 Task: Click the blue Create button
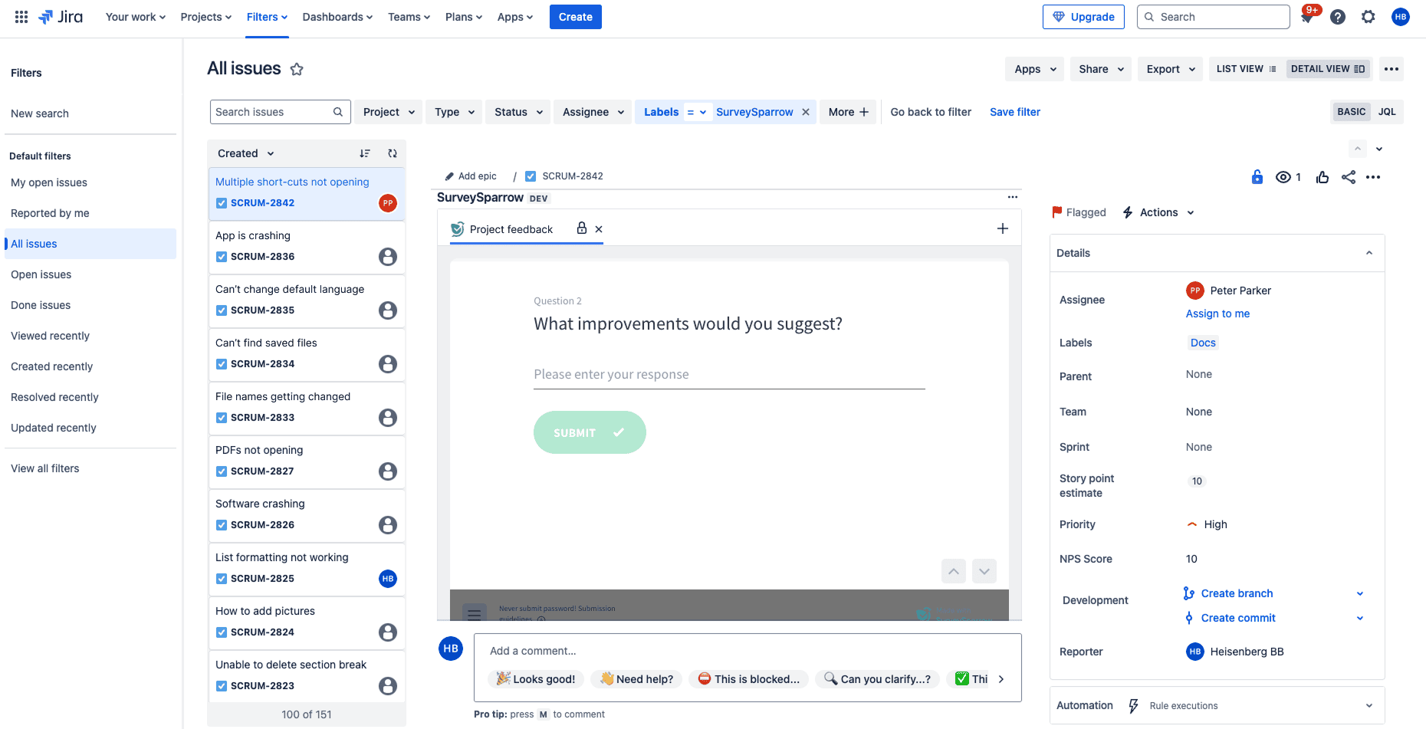(575, 16)
